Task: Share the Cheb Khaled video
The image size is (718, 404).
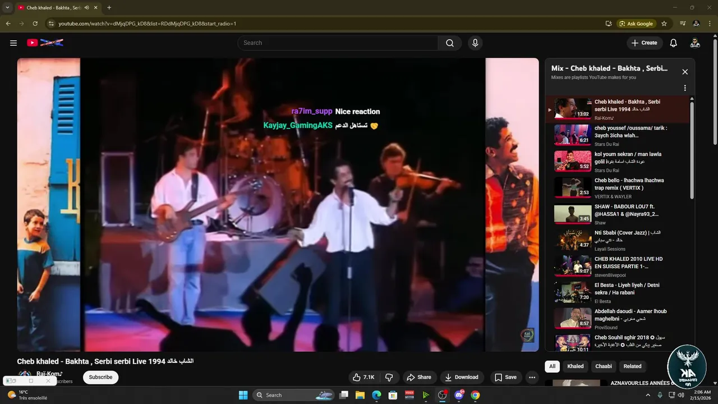Action: pos(419,377)
